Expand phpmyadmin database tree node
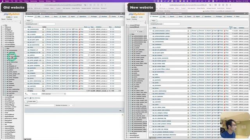Viewport: 250px width, 140px height. tap(2, 120)
